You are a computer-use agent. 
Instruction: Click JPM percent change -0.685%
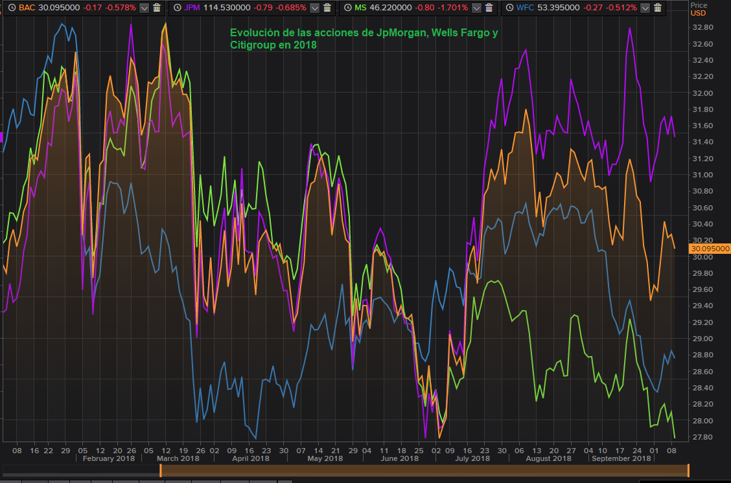[x=290, y=8]
